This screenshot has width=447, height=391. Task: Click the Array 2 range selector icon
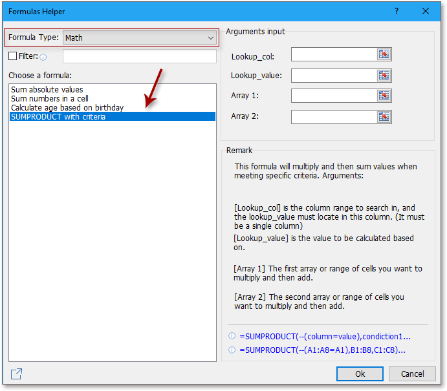coord(384,117)
